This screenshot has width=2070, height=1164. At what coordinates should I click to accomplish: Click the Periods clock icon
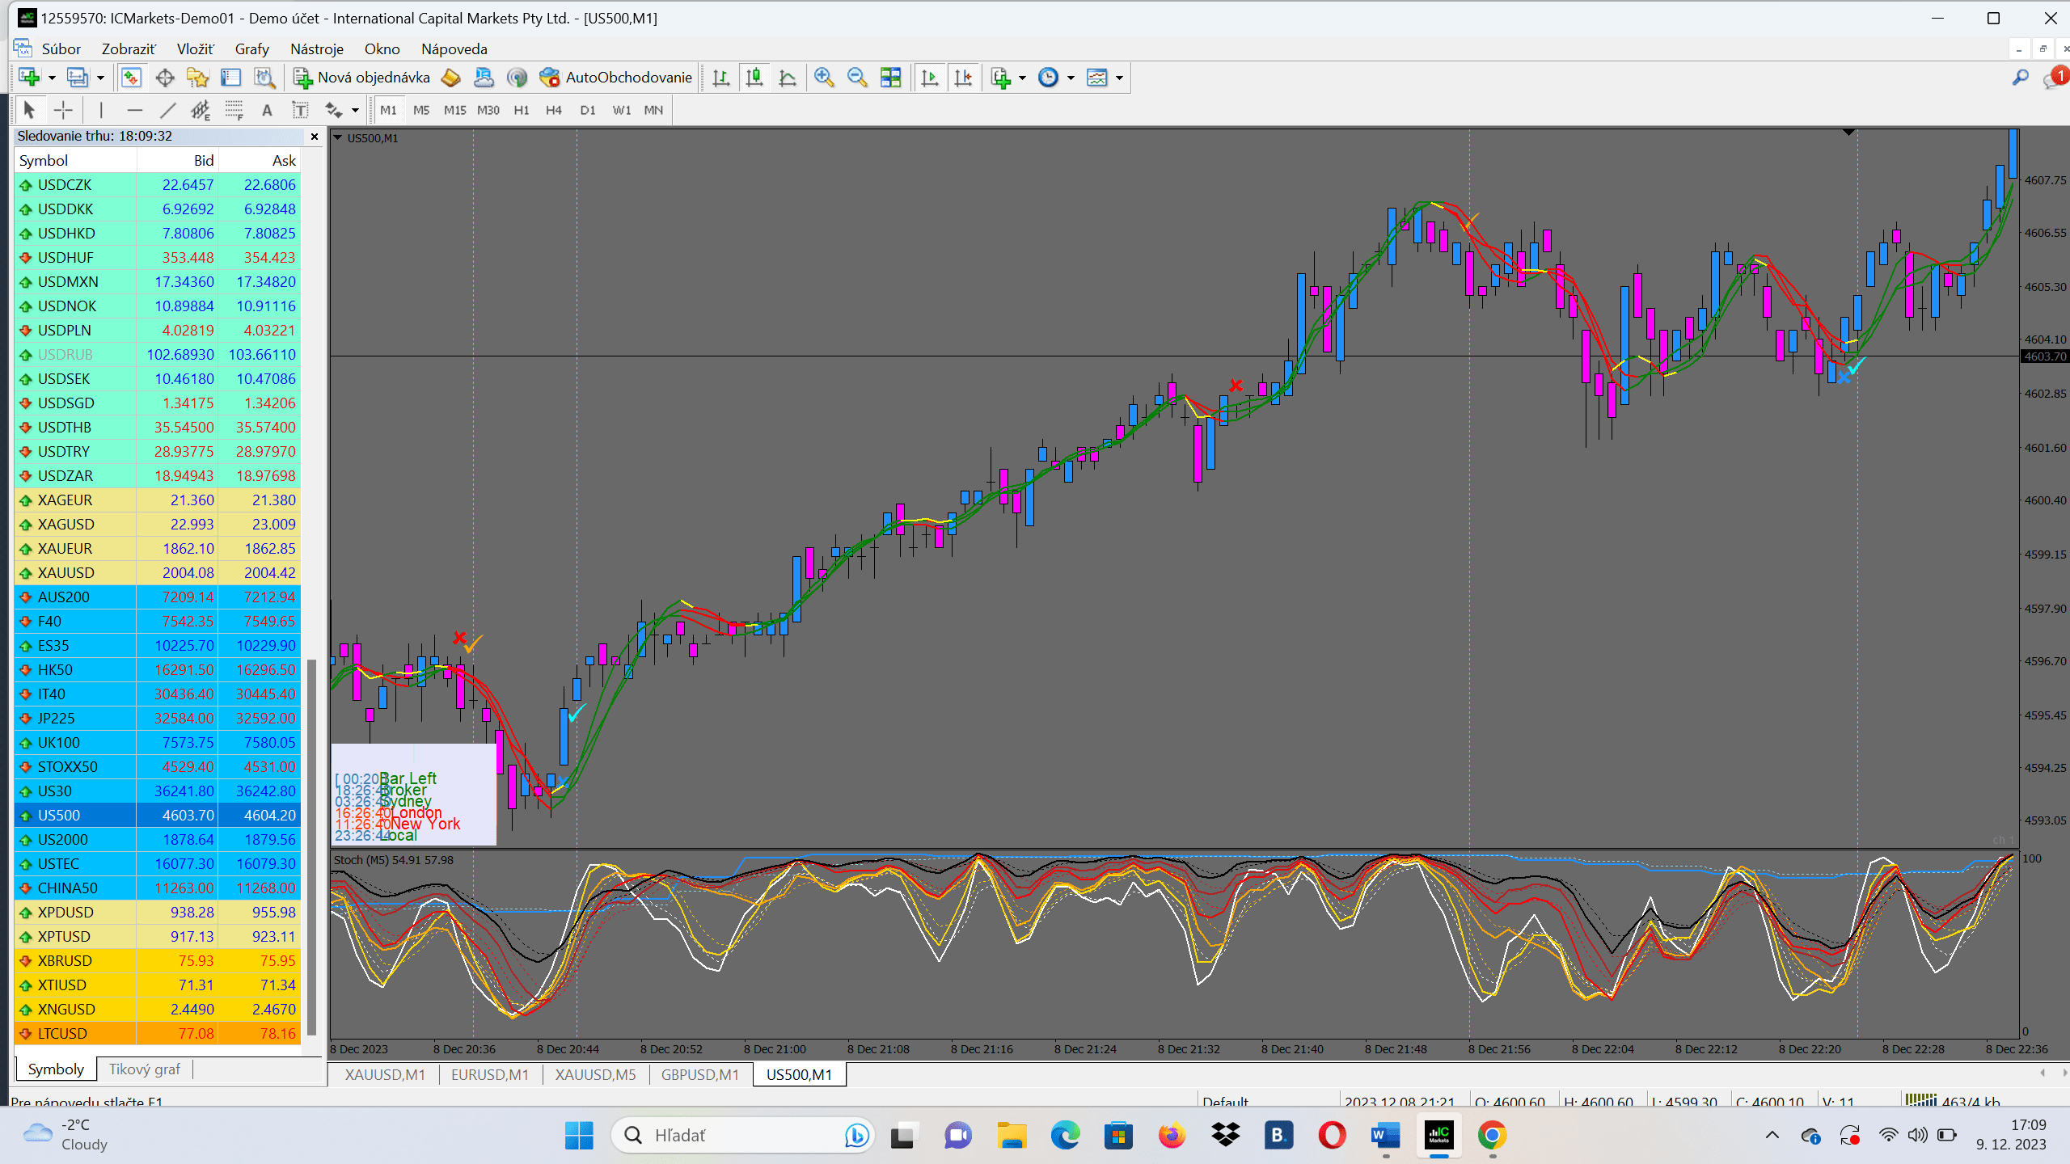tap(1048, 78)
